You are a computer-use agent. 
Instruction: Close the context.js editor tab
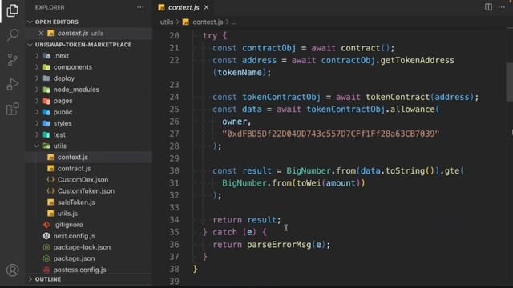[207, 7]
